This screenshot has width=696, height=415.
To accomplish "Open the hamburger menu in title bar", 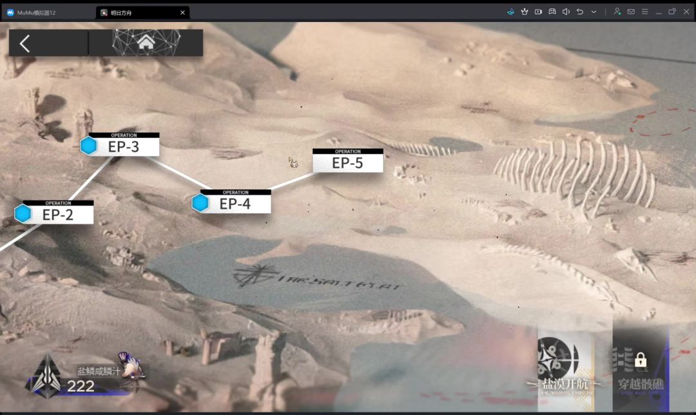I will [644, 12].
